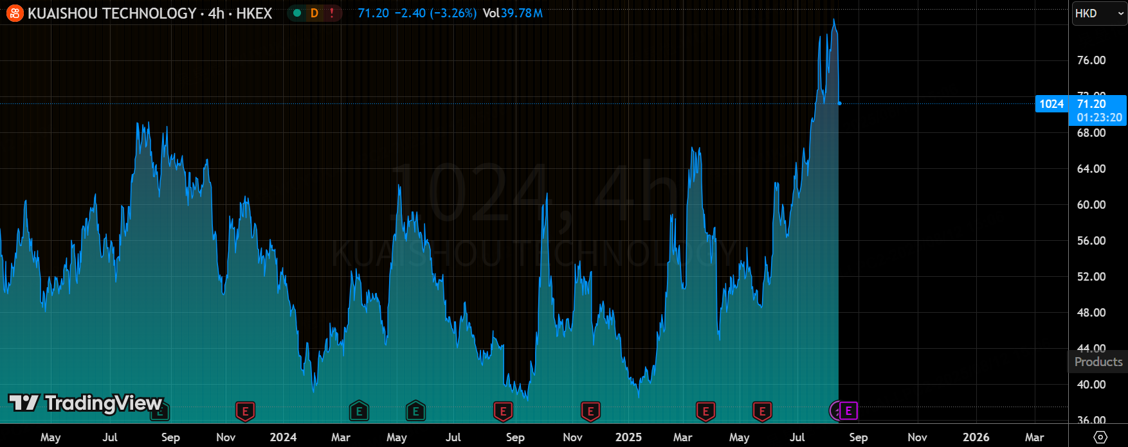Open green earnings marker near May 2024
The width and height of the screenshot is (1128, 447).
click(x=415, y=411)
